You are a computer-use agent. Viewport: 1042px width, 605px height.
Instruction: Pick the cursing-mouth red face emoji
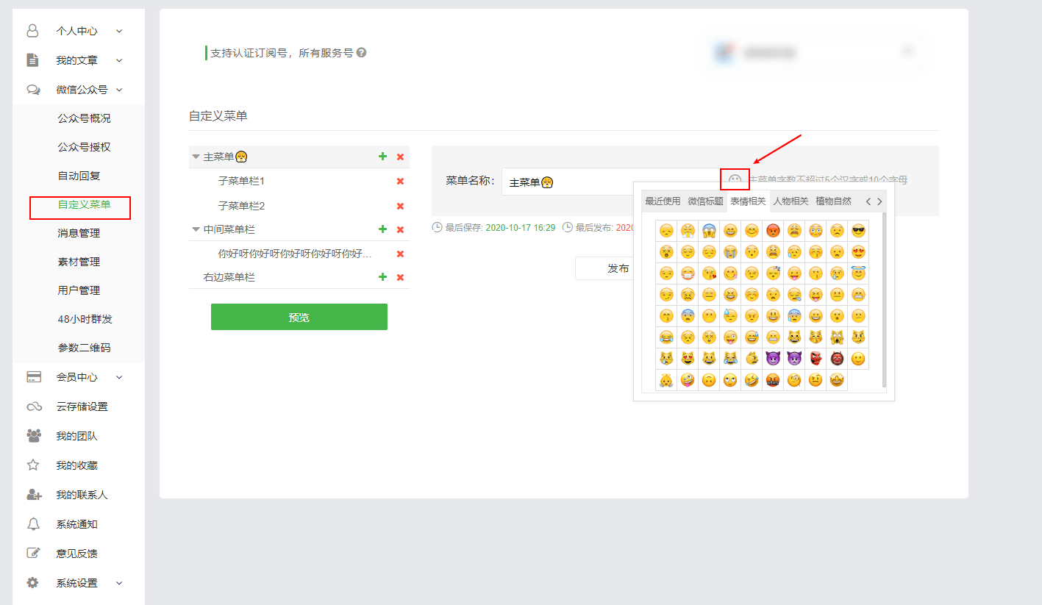point(773,379)
